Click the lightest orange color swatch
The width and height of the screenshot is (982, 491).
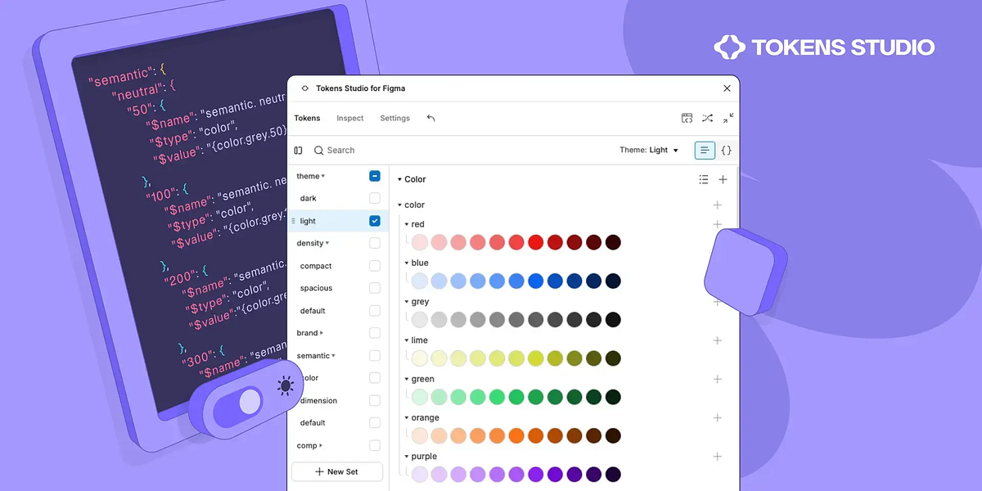[420, 435]
